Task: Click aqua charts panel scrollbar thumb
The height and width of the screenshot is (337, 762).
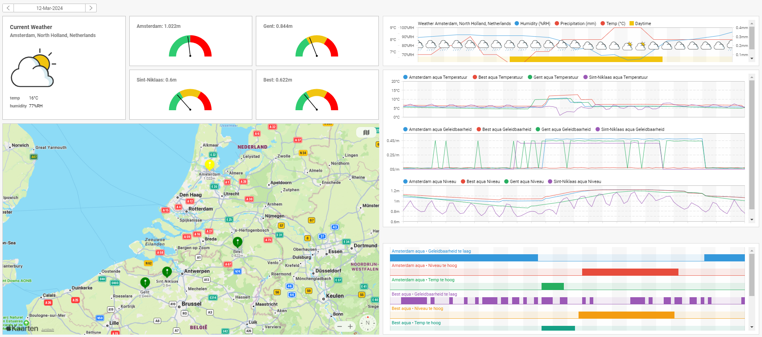Action: 752,145
